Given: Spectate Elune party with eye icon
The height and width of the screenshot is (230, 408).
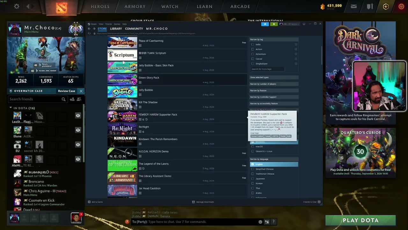Looking at the screenshot, I should tap(78, 130).
